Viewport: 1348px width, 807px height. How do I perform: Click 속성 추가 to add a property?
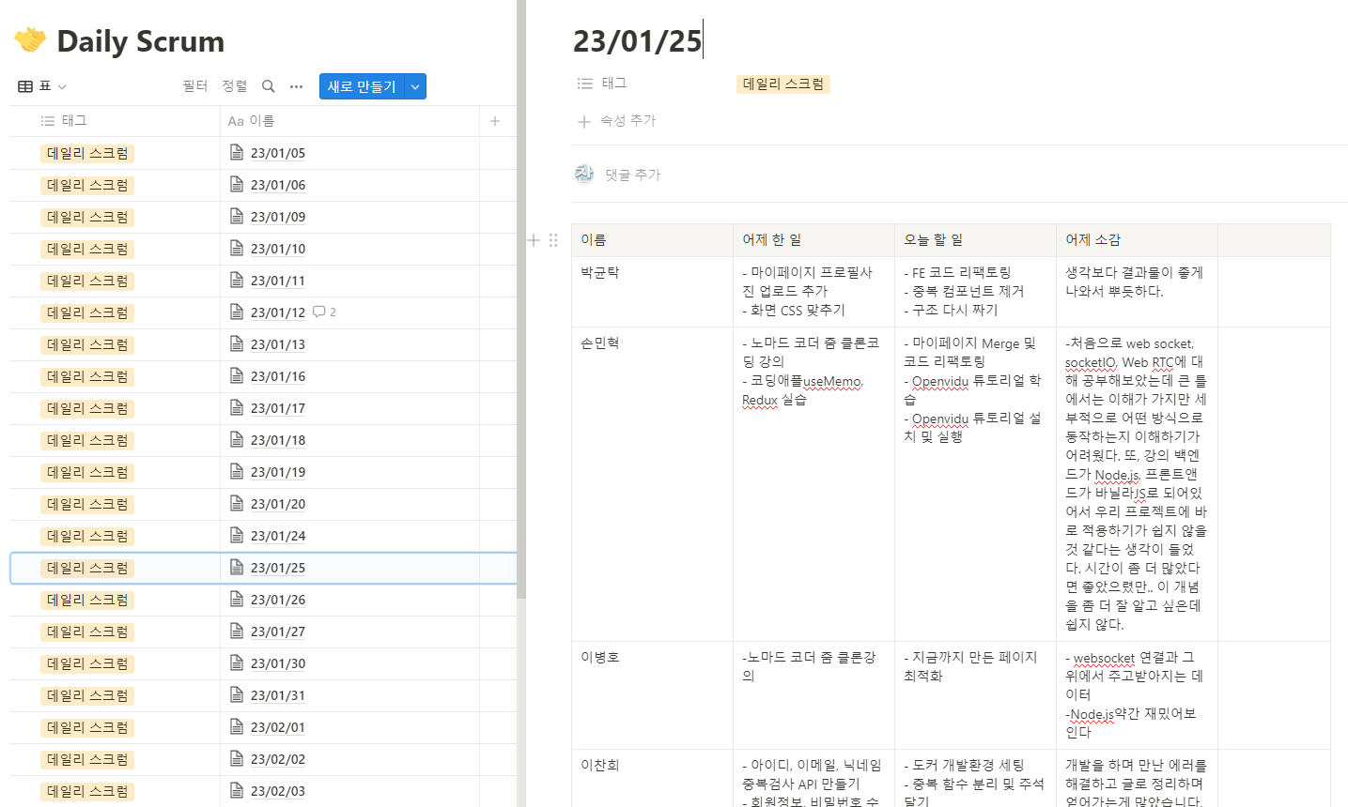click(x=627, y=120)
